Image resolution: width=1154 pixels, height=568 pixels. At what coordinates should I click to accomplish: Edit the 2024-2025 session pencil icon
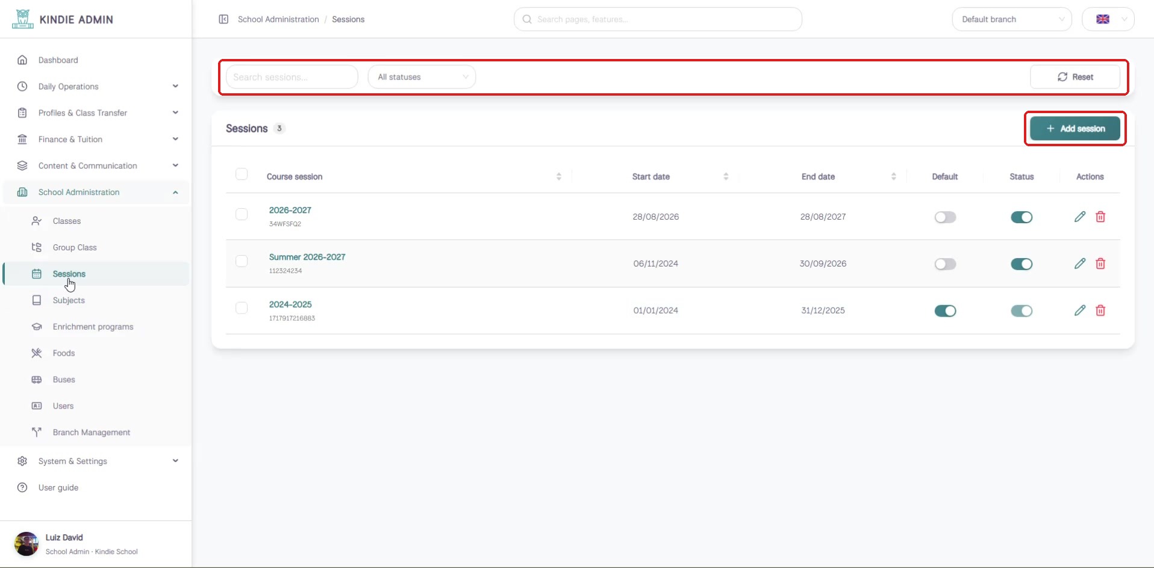pyautogui.click(x=1080, y=310)
